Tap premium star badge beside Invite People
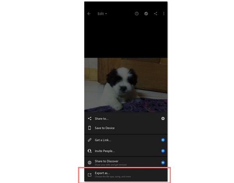Image resolution: width=234 pixels, height=183 pixels. click(x=163, y=151)
